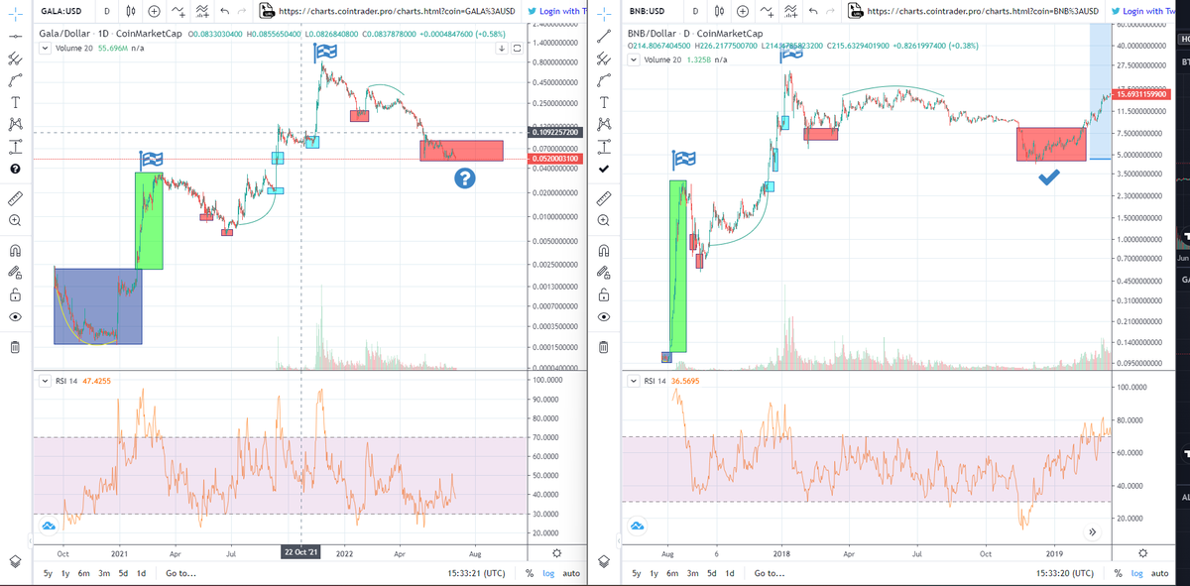Select question mark icon tool in GALA toolbar
Screen dimensions: 1190x586
click(x=15, y=170)
